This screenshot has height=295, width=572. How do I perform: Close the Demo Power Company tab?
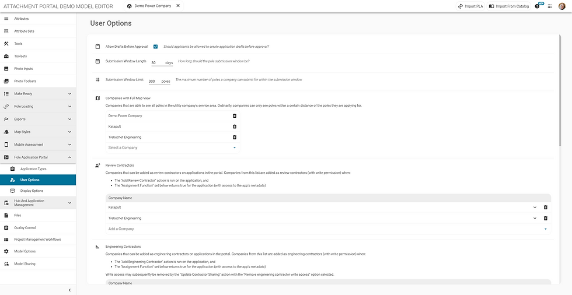(x=177, y=6)
